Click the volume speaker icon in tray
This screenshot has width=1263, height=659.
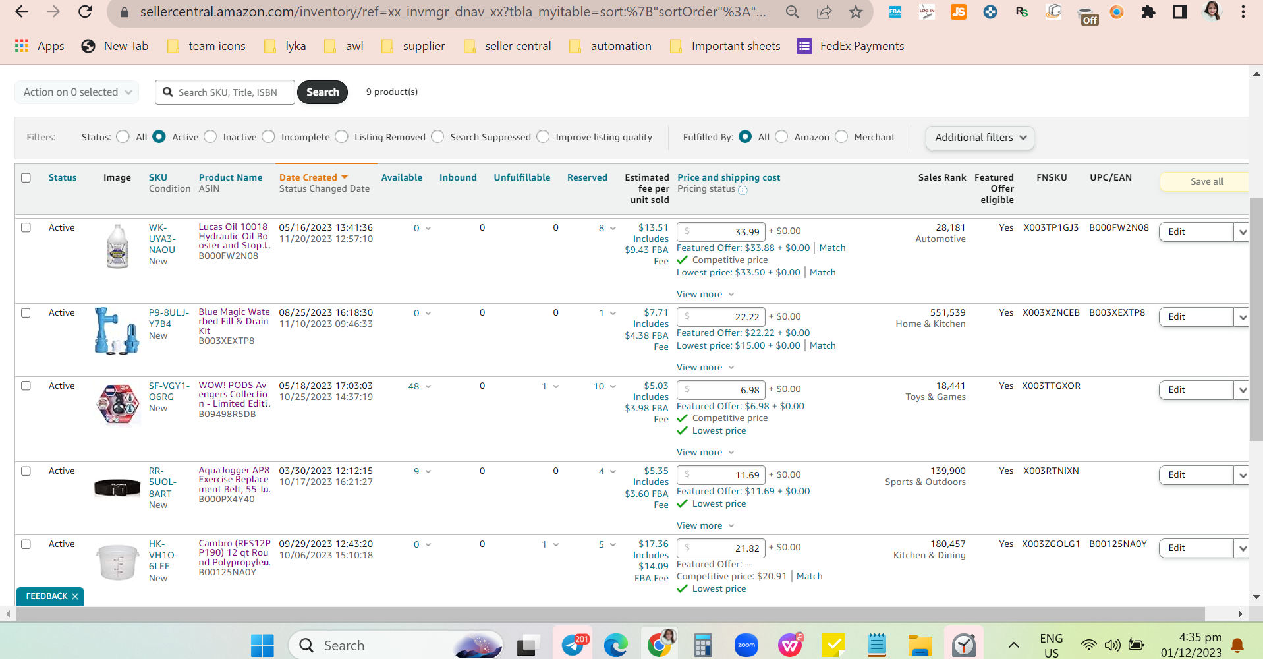pyautogui.click(x=1112, y=645)
